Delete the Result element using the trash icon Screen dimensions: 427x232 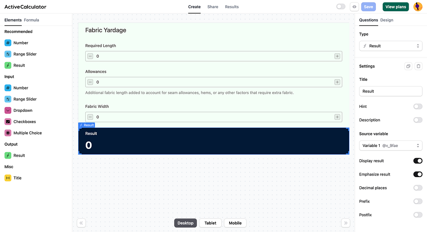[x=418, y=66]
